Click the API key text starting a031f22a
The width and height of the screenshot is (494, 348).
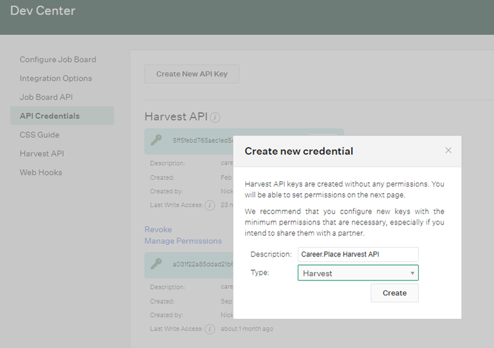(203, 264)
